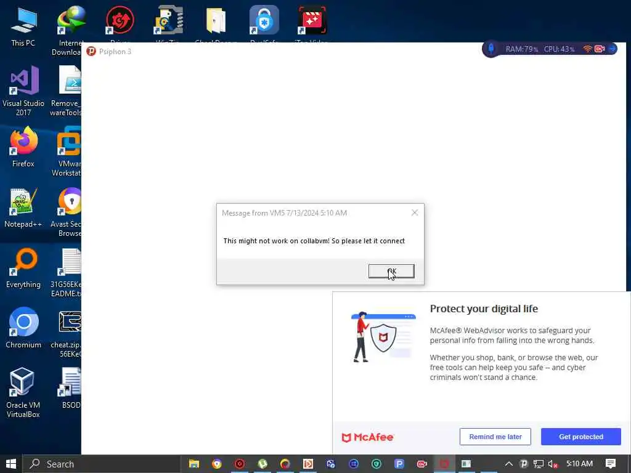Click CPU:43% readout in monitor widget
The image size is (631, 473).
559,49
